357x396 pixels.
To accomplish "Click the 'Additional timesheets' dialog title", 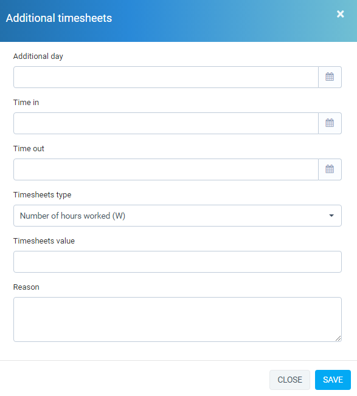I will (x=59, y=18).
